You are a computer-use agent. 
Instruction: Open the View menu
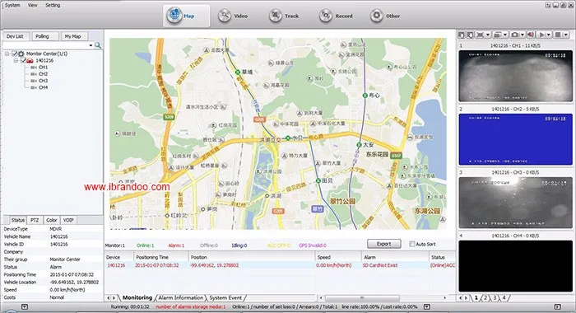[x=33, y=5]
